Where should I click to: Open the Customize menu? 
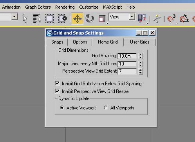click(89, 7)
